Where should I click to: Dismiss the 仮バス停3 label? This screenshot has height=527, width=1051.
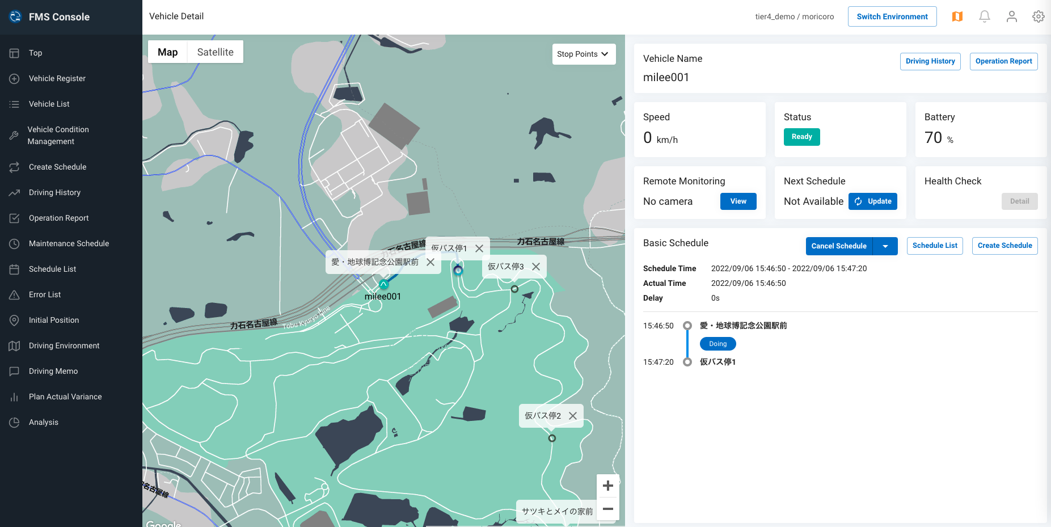click(x=536, y=267)
